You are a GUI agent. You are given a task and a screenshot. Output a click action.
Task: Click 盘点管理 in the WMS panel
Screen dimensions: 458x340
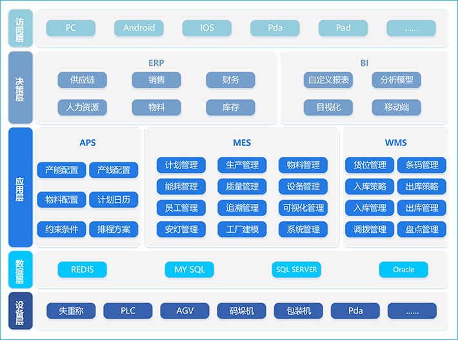pyautogui.click(x=422, y=229)
